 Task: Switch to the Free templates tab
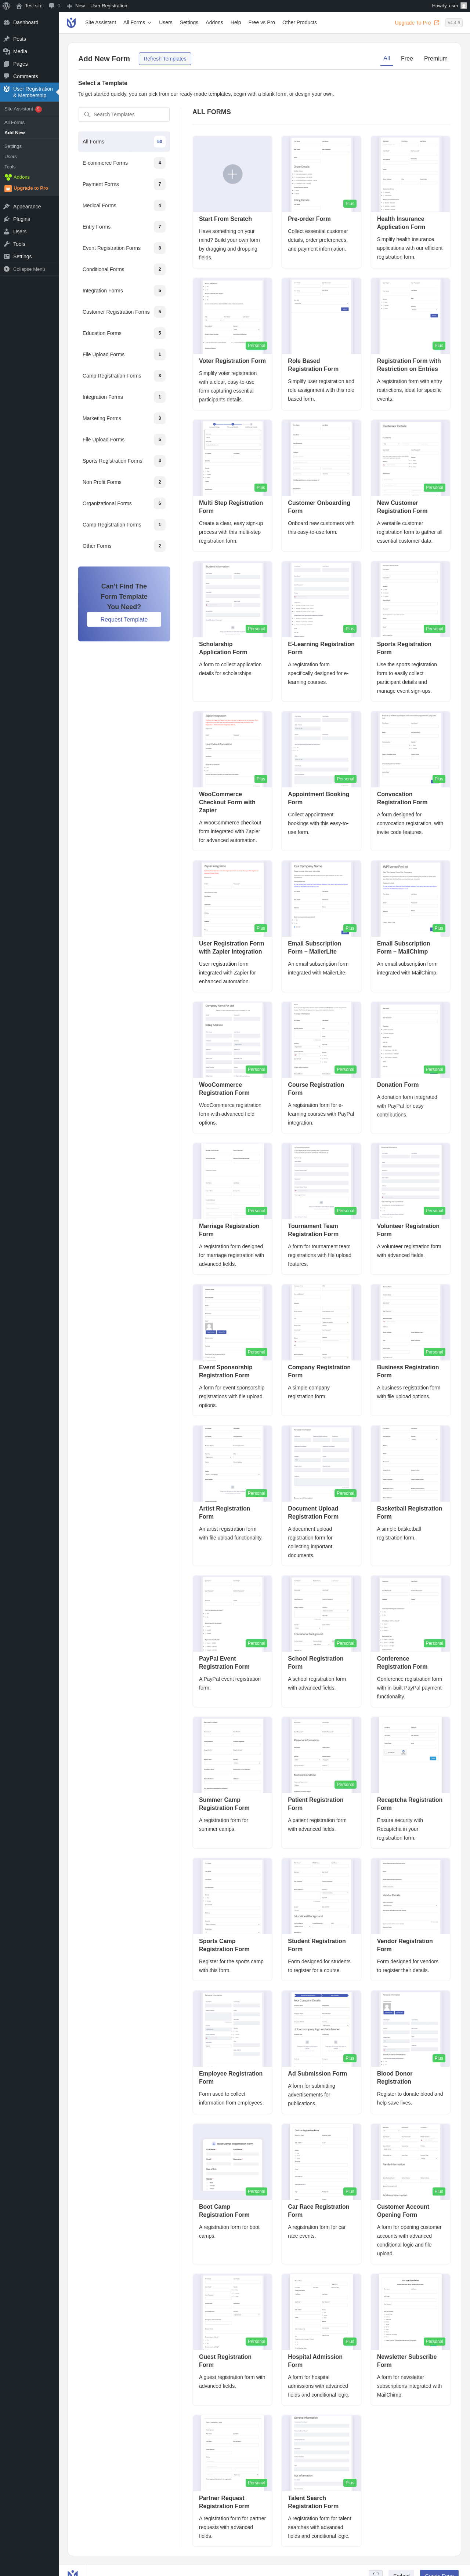point(407,59)
